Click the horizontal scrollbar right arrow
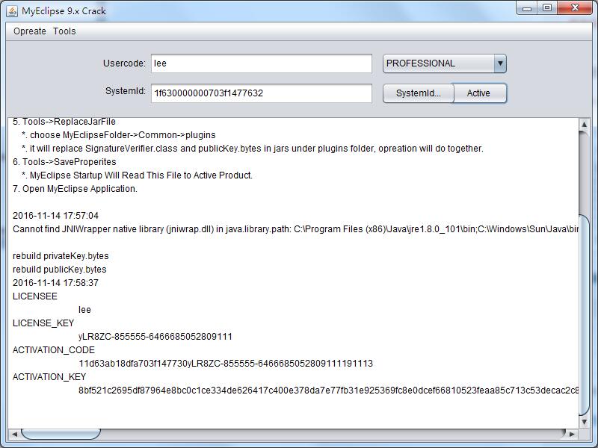 572,434
